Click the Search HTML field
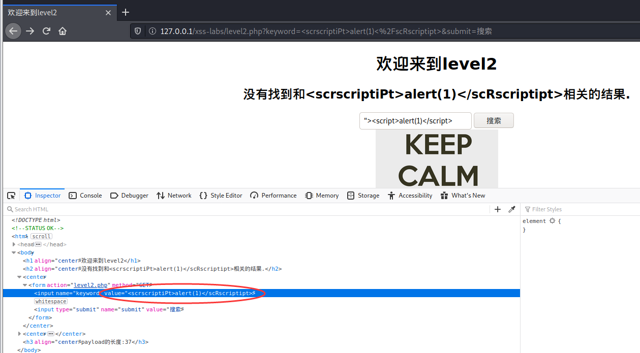Screen dimensions: 640x353 247,209
